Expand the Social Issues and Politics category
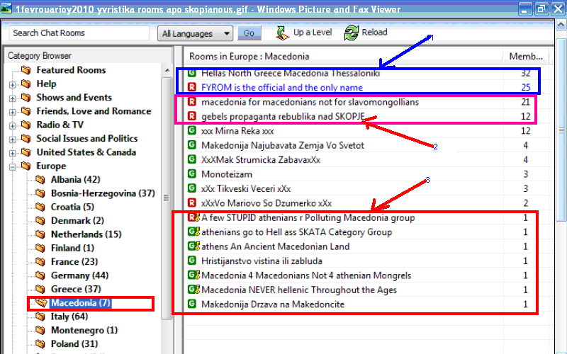Image resolution: width=567 pixels, height=354 pixels. (x=12, y=139)
